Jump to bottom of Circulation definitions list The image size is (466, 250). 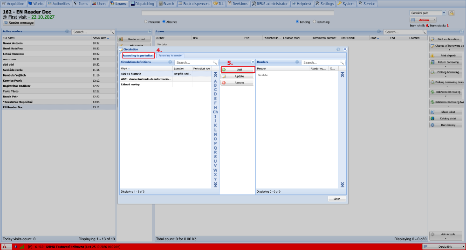point(215,185)
